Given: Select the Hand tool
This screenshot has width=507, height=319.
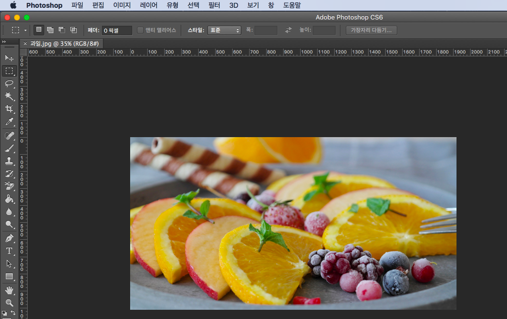Looking at the screenshot, I should (9, 290).
